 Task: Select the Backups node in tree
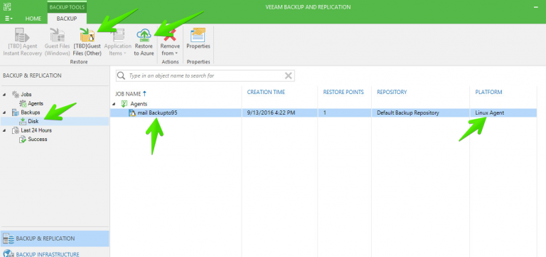(31, 112)
